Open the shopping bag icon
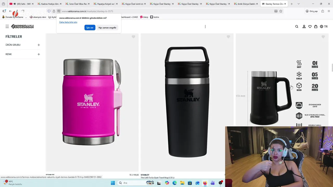The width and height of the screenshot is (333, 187). click(316, 26)
